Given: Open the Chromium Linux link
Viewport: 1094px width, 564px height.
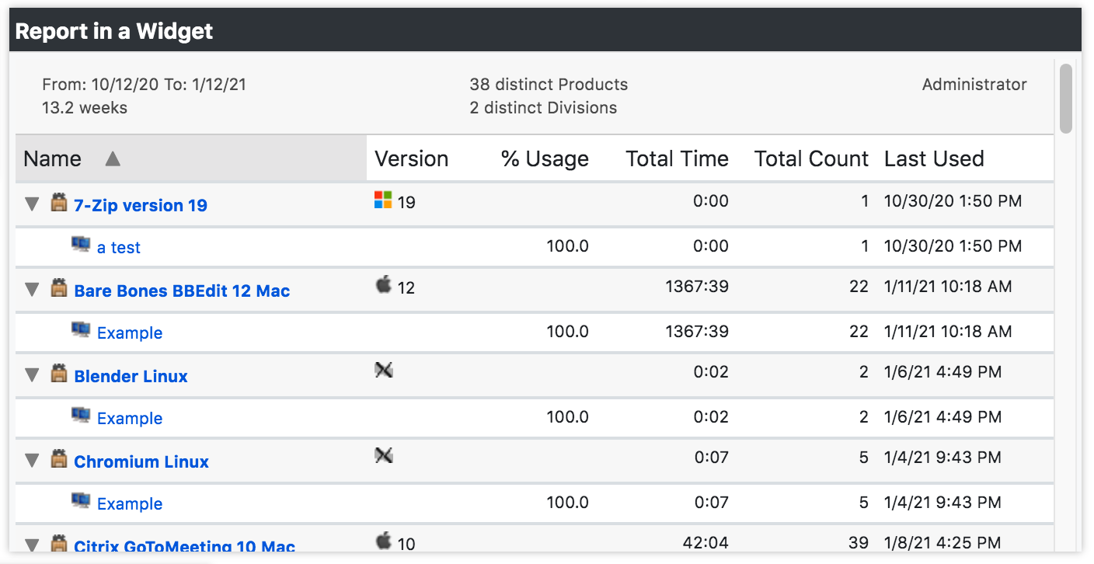Looking at the screenshot, I should tap(141, 461).
